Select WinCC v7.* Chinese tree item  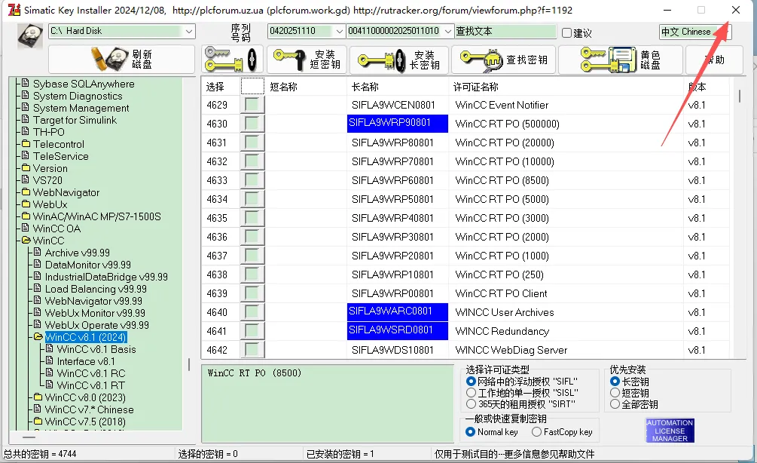[x=89, y=409]
